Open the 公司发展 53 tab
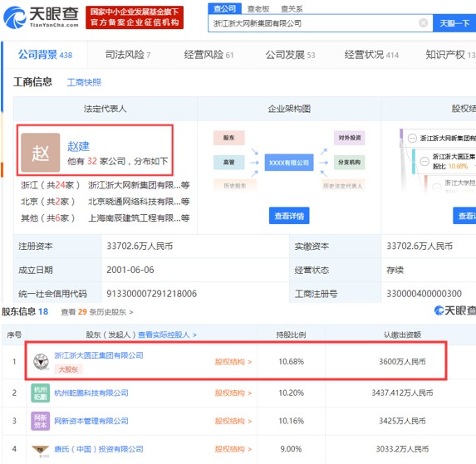This screenshot has height=464, width=476. pyautogui.click(x=290, y=55)
